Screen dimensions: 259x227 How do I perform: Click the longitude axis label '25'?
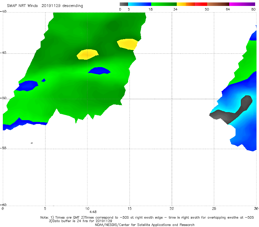tap(214, 208)
